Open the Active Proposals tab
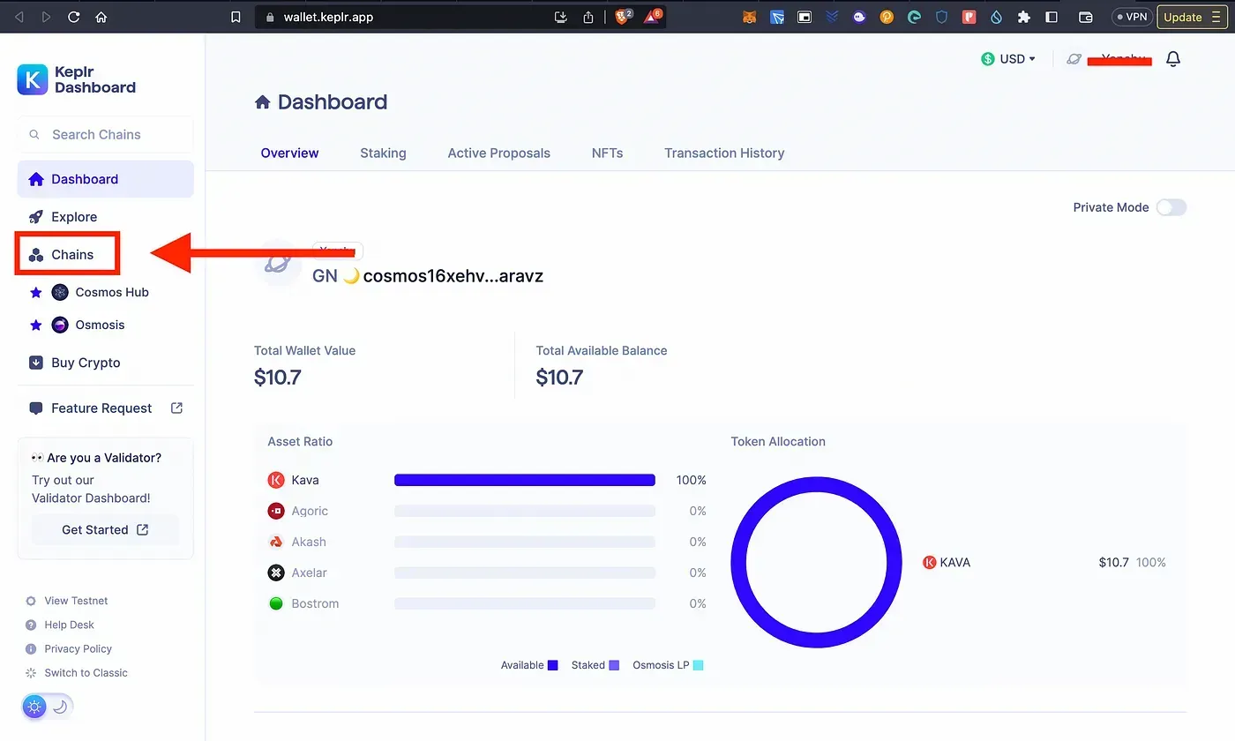Viewport: 1235px width, 741px height. [x=498, y=153]
